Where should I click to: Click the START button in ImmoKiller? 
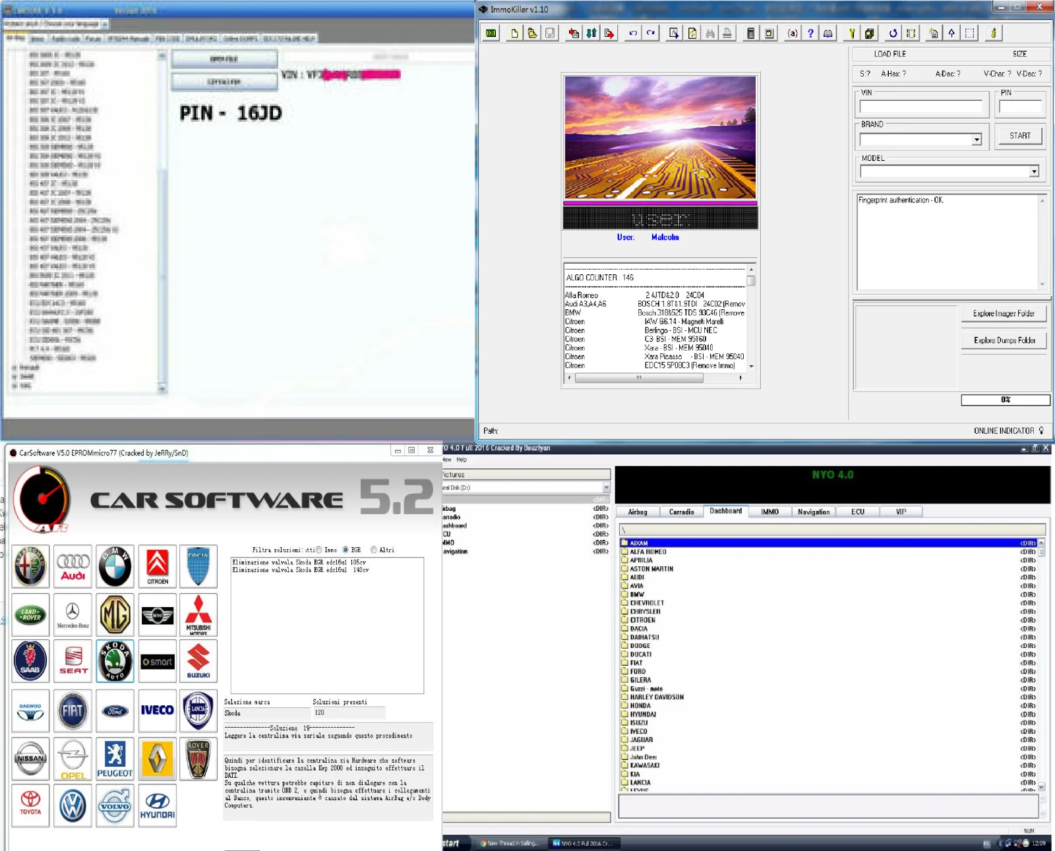(x=1019, y=136)
